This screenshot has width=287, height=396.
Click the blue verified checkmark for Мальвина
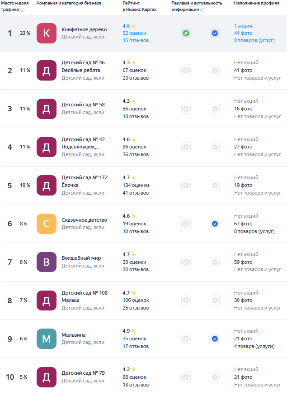[215, 339]
